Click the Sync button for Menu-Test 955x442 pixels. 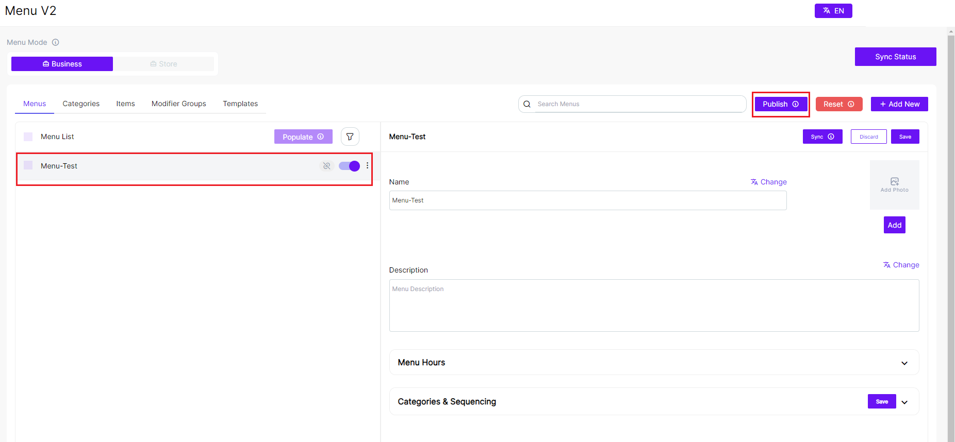(x=822, y=137)
